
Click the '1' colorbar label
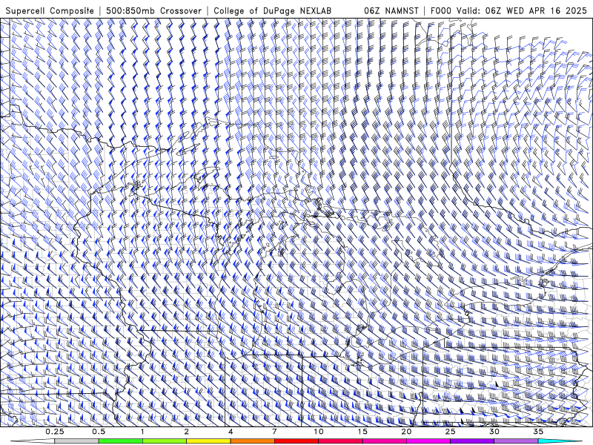142,432
